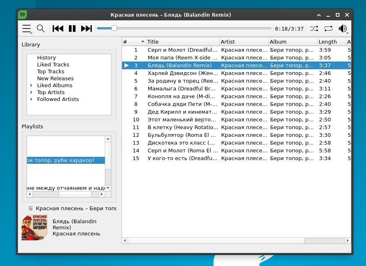The height and width of the screenshot is (266, 366).
Task: Open New Releases in the Library
Action: pos(55,78)
